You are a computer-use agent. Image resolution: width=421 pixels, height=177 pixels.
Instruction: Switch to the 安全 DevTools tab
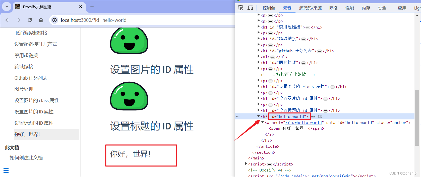[382, 8]
